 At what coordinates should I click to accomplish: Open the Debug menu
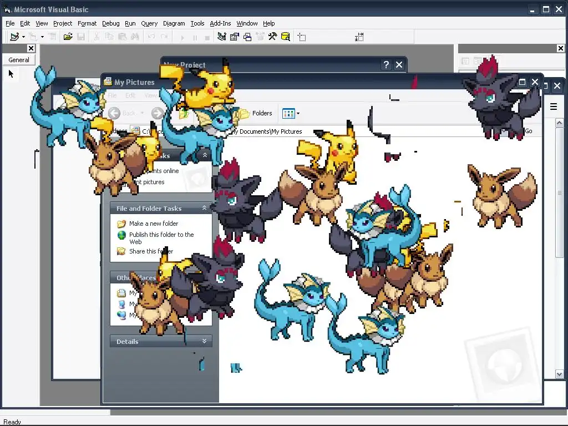(111, 23)
